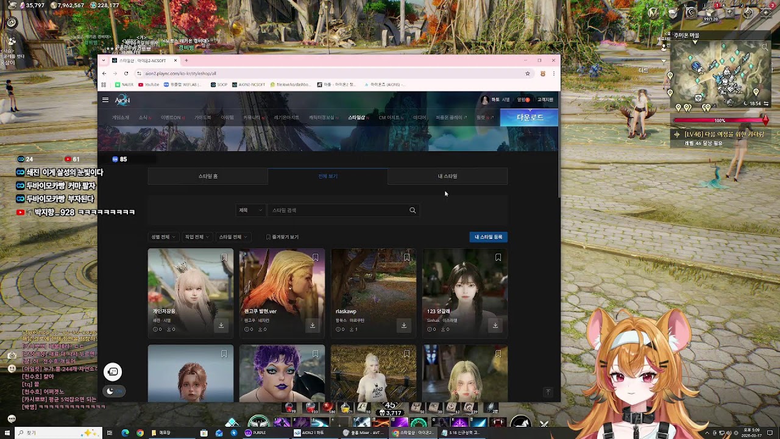Open the Chrome three-dot menu

coord(553,73)
